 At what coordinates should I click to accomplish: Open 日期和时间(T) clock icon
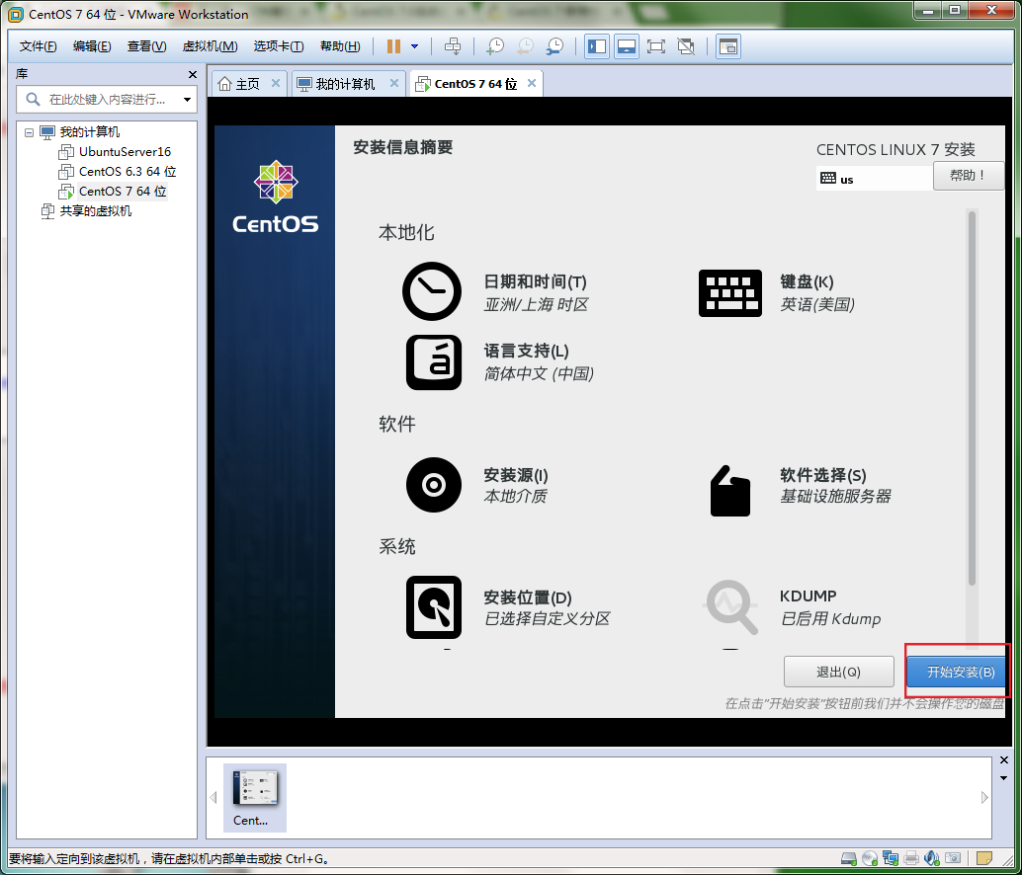click(x=432, y=291)
